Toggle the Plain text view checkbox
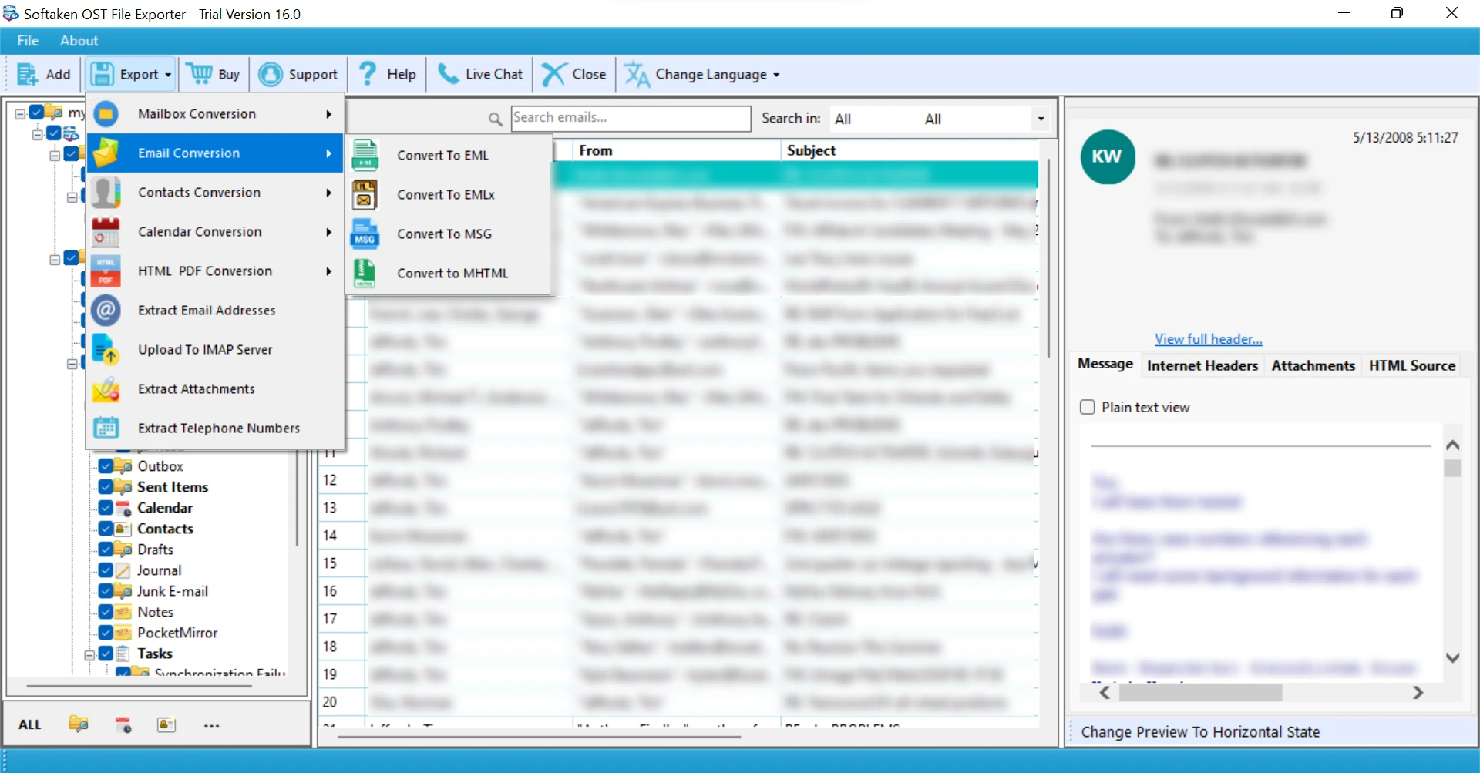The width and height of the screenshot is (1480, 773). (1088, 407)
